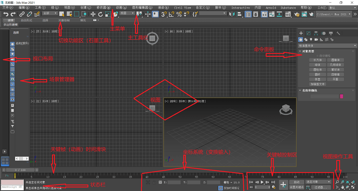The image size is (358, 191).
Task: Toggle the Layer Explorer button
Action: point(256,14)
